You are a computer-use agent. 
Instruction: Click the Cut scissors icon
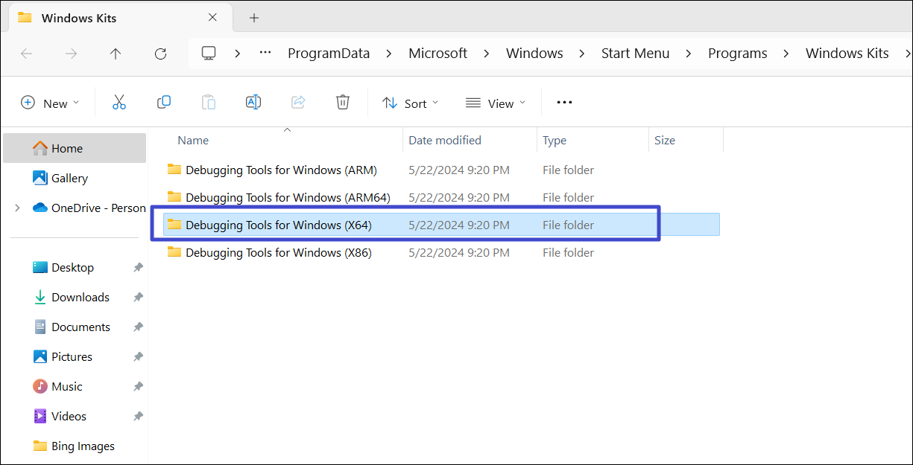pos(119,103)
